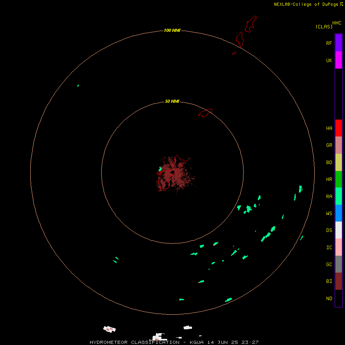Image resolution: width=345 pixels, height=345 pixels.
Task: Select the BD big drops swatch
Action: (x=338, y=163)
